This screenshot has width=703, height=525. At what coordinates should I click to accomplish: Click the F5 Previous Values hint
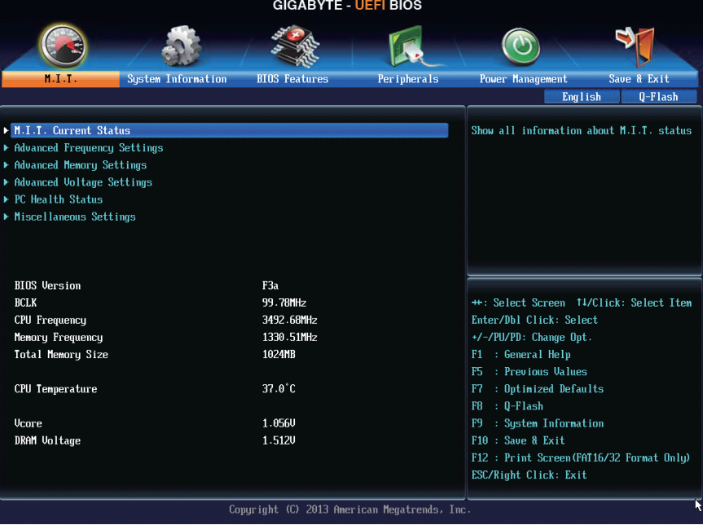pos(529,372)
